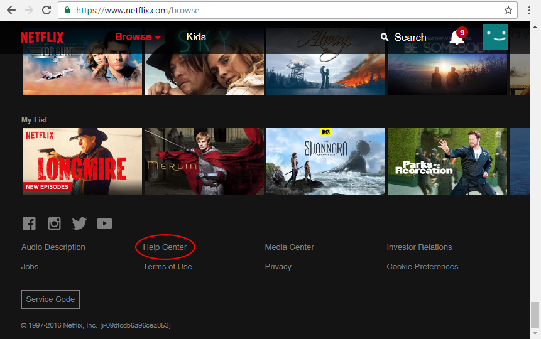Select the Shannara Chronicles thumbnail
The width and height of the screenshot is (541, 339).
pyautogui.click(x=325, y=162)
